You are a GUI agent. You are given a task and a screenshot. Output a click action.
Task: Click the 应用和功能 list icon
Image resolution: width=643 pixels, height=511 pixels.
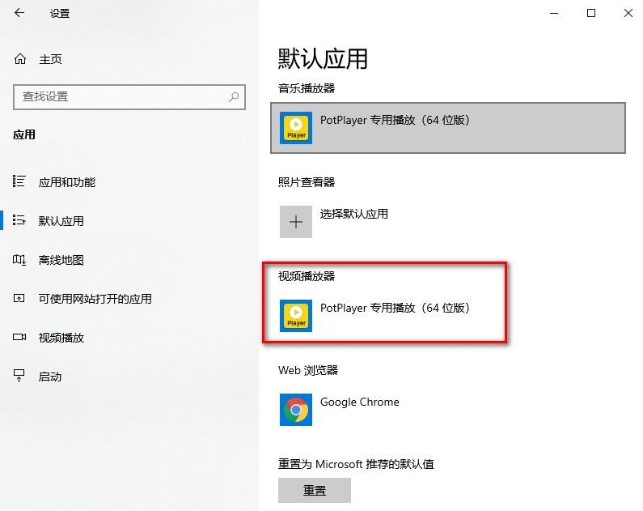tap(19, 181)
